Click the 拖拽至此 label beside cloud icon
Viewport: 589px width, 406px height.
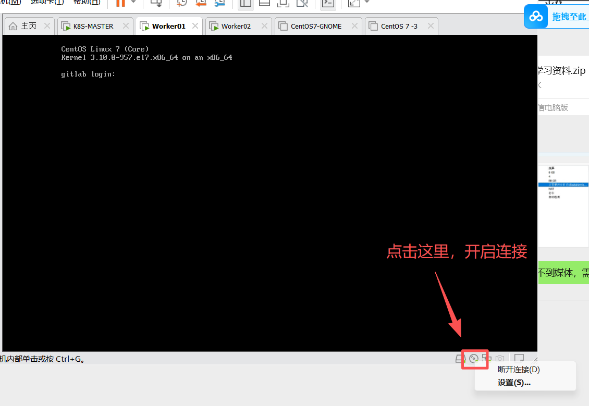570,17
